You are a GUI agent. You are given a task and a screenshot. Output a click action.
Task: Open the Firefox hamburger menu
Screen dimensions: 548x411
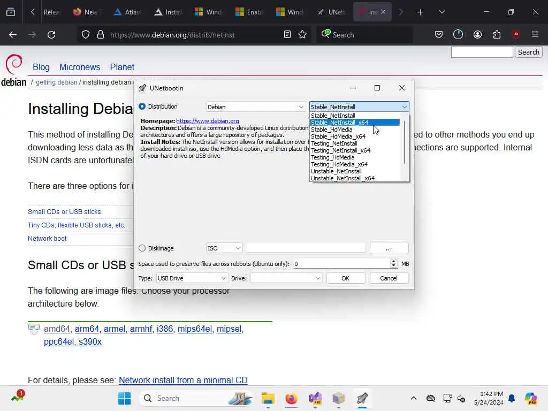click(535, 34)
